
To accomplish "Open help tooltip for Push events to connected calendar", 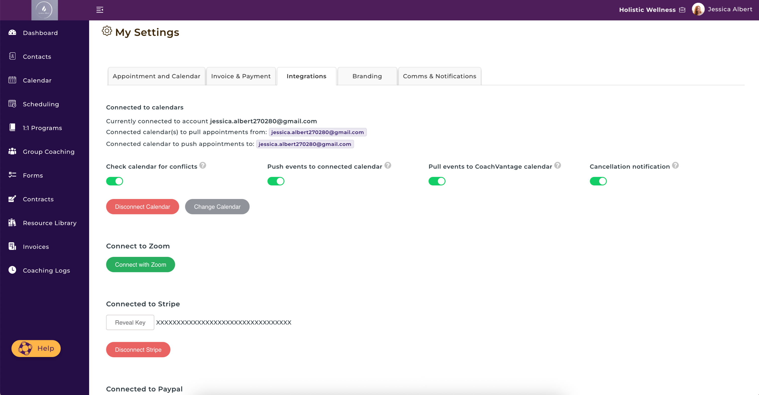I will pyautogui.click(x=388, y=165).
